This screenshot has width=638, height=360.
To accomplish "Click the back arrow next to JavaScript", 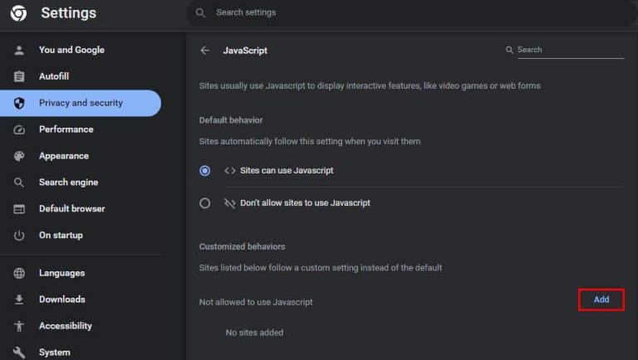I will [x=205, y=51].
